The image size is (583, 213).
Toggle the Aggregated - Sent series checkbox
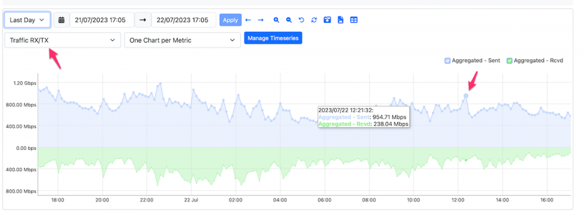click(x=447, y=60)
